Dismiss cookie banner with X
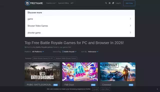This screenshot has height=92, width=160. pos(157,89)
